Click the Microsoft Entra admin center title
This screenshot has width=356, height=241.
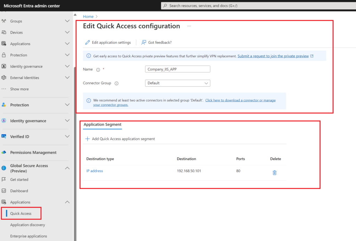point(32,6)
